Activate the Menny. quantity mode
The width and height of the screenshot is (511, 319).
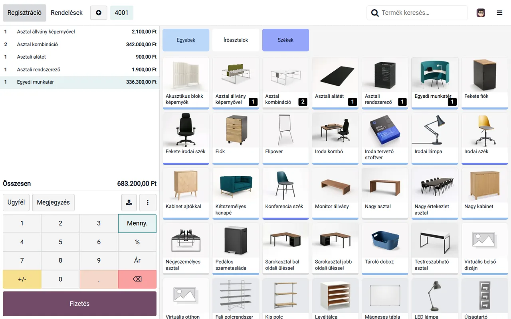point(137,223)
